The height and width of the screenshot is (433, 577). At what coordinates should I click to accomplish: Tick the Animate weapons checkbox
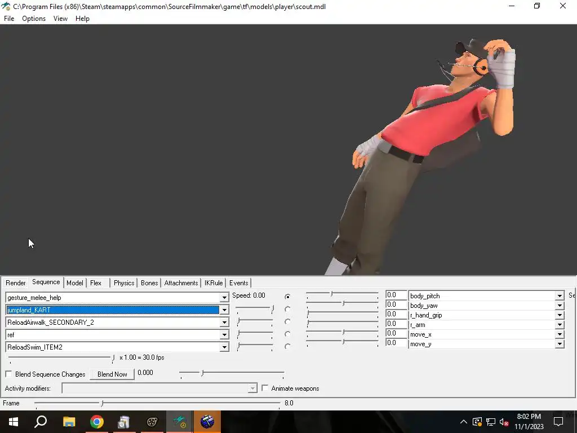tap(265, 388)
